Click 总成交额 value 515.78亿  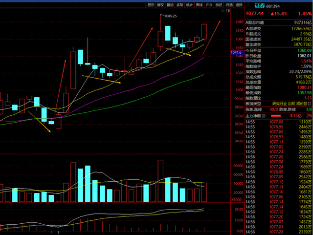tap(304, 77)
